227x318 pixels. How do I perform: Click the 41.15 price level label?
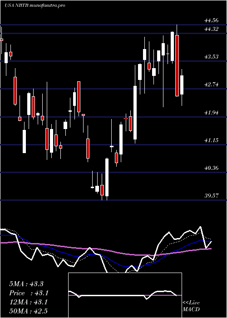click(x=212, y=140)
